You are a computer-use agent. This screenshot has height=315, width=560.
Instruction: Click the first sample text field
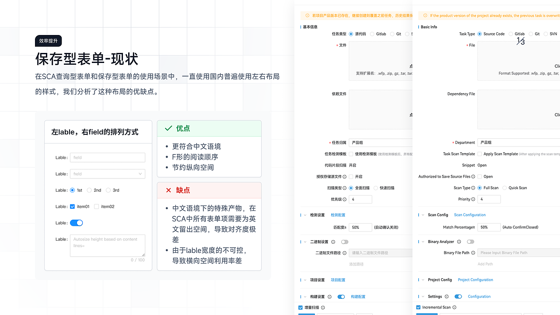pyautogui.click(x=108, y=157)
